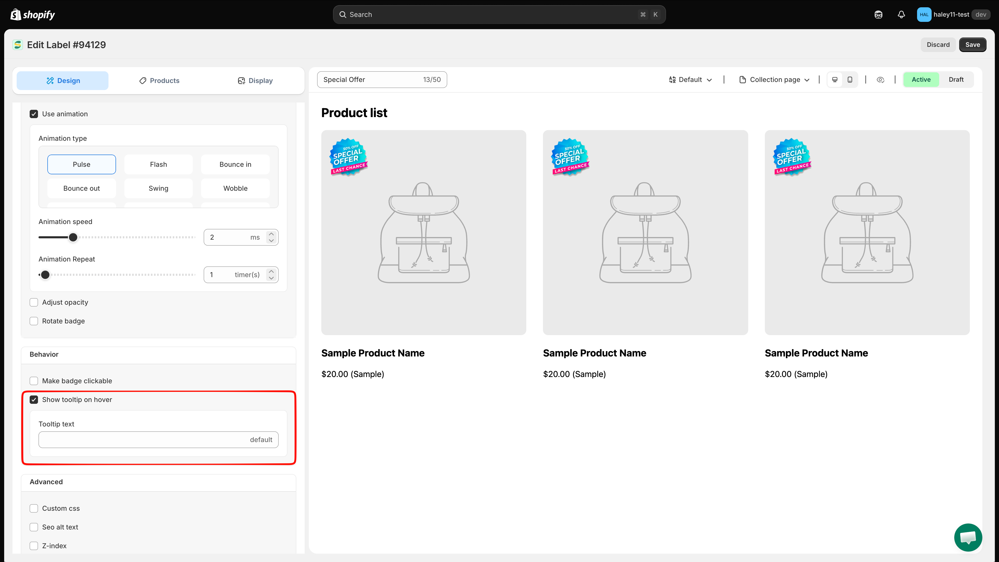Click the Save button
The height and width of the screenshot is (562, 999).
pyautogui.click(x=973, y=44)
